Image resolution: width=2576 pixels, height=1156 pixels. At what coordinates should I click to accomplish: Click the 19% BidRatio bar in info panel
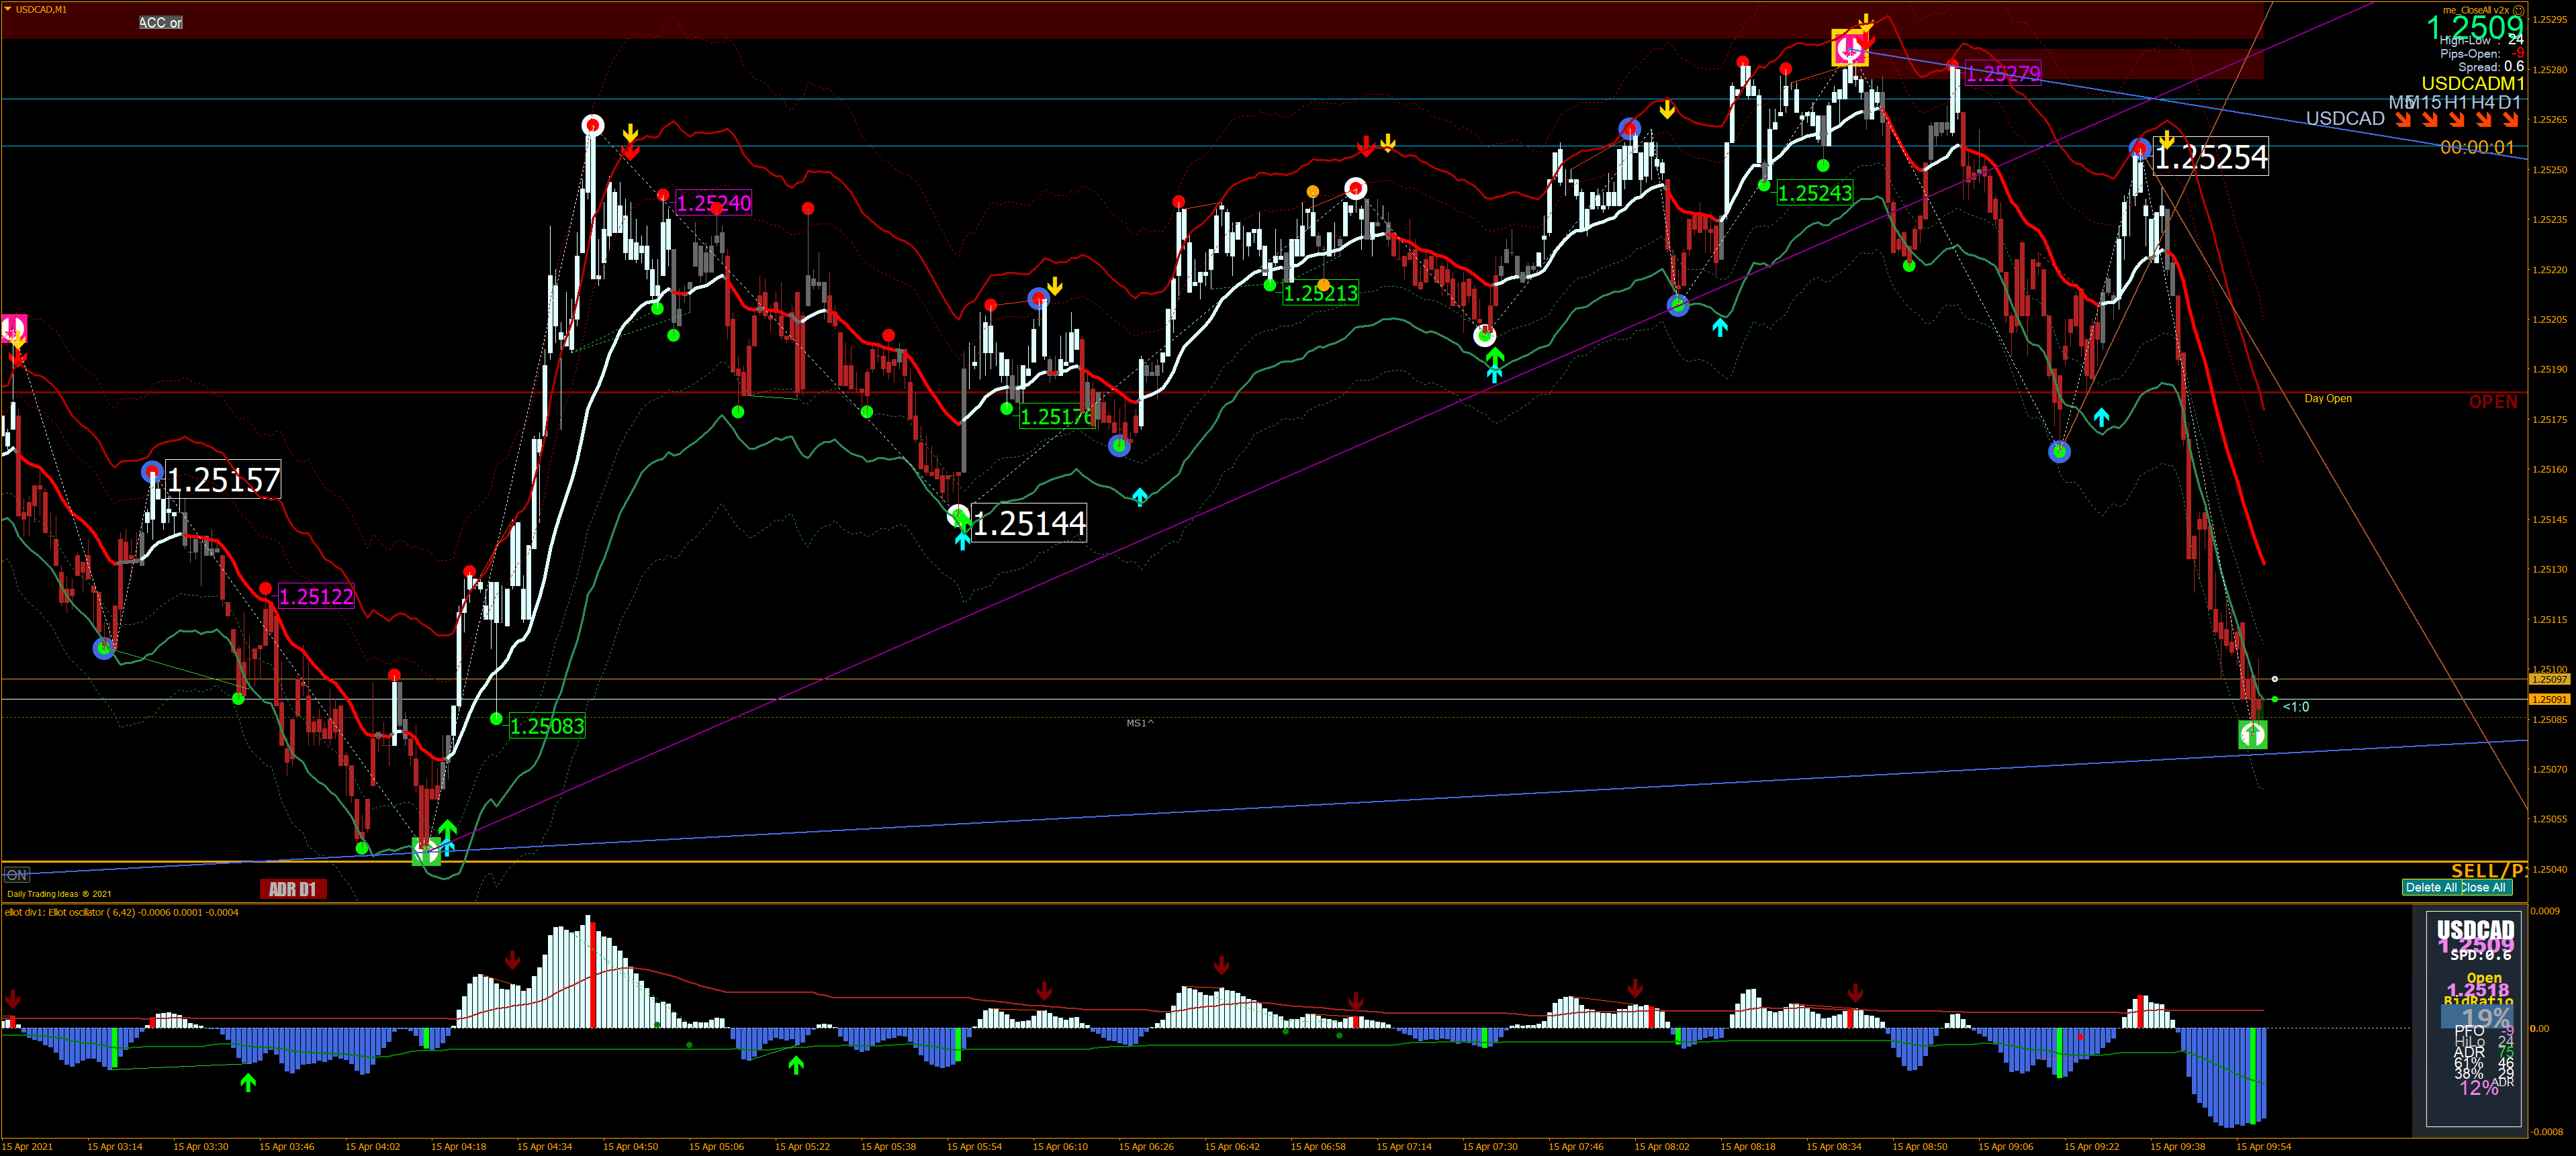point(2476,1017)
